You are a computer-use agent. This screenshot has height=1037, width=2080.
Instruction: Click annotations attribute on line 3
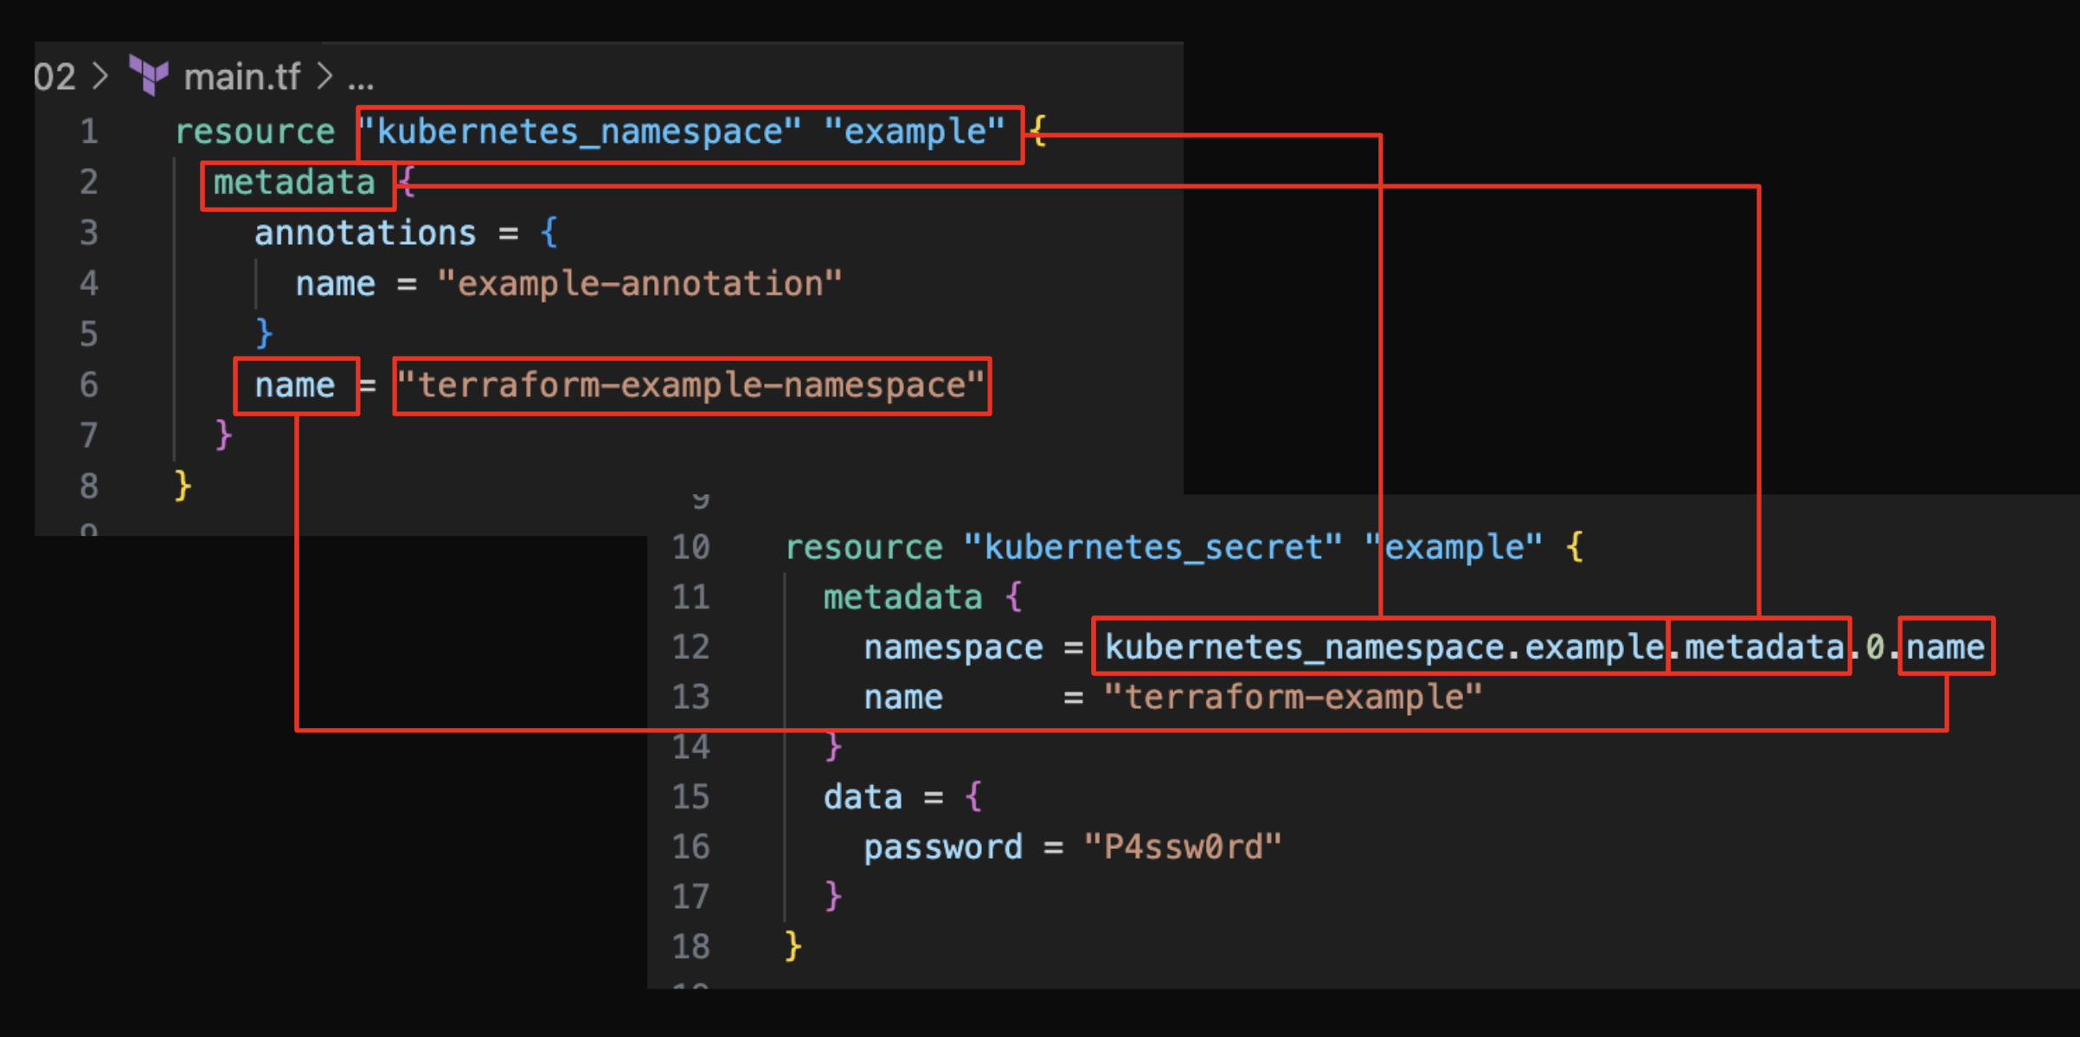[x=364, y=233]
